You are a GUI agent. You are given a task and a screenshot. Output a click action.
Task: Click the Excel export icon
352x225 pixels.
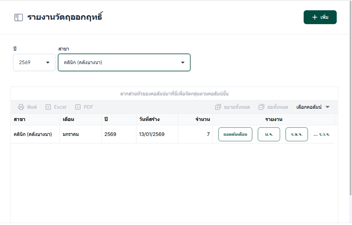click(x=48, y=107)
